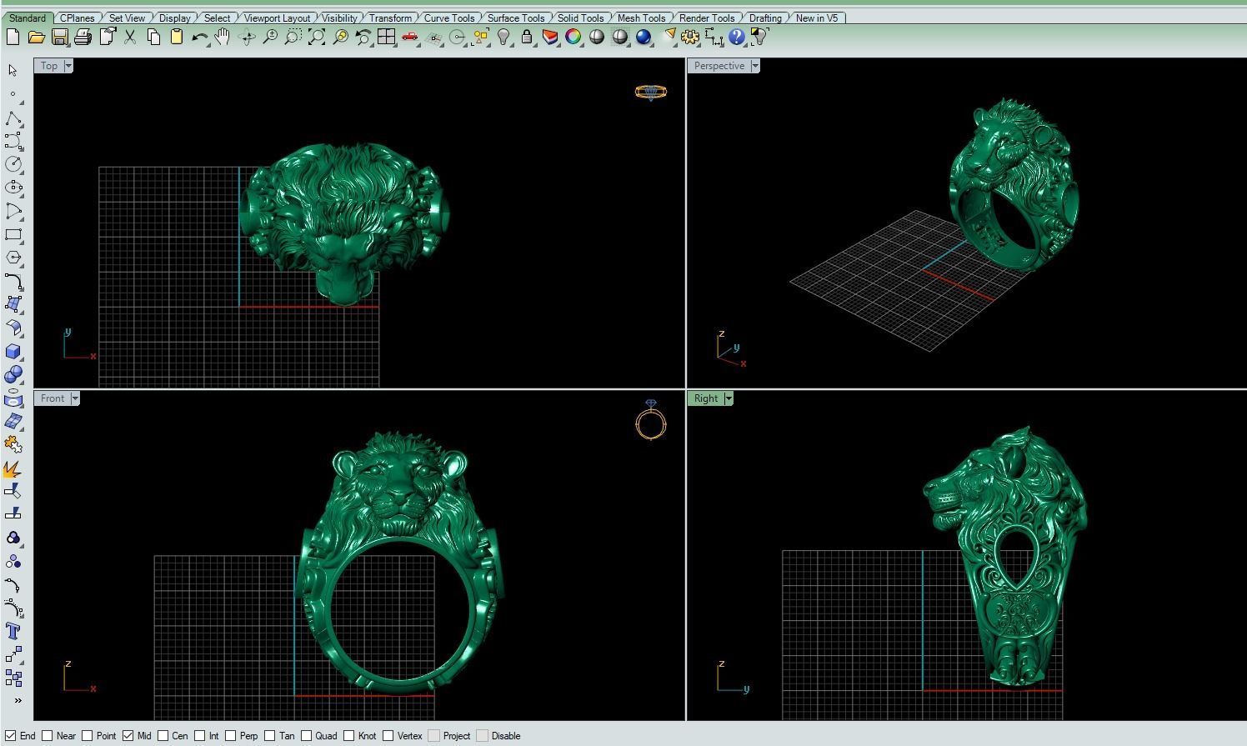Uncheck the Mid osnap checkbox
1247x746 pixels.
(x=128, y=736)
